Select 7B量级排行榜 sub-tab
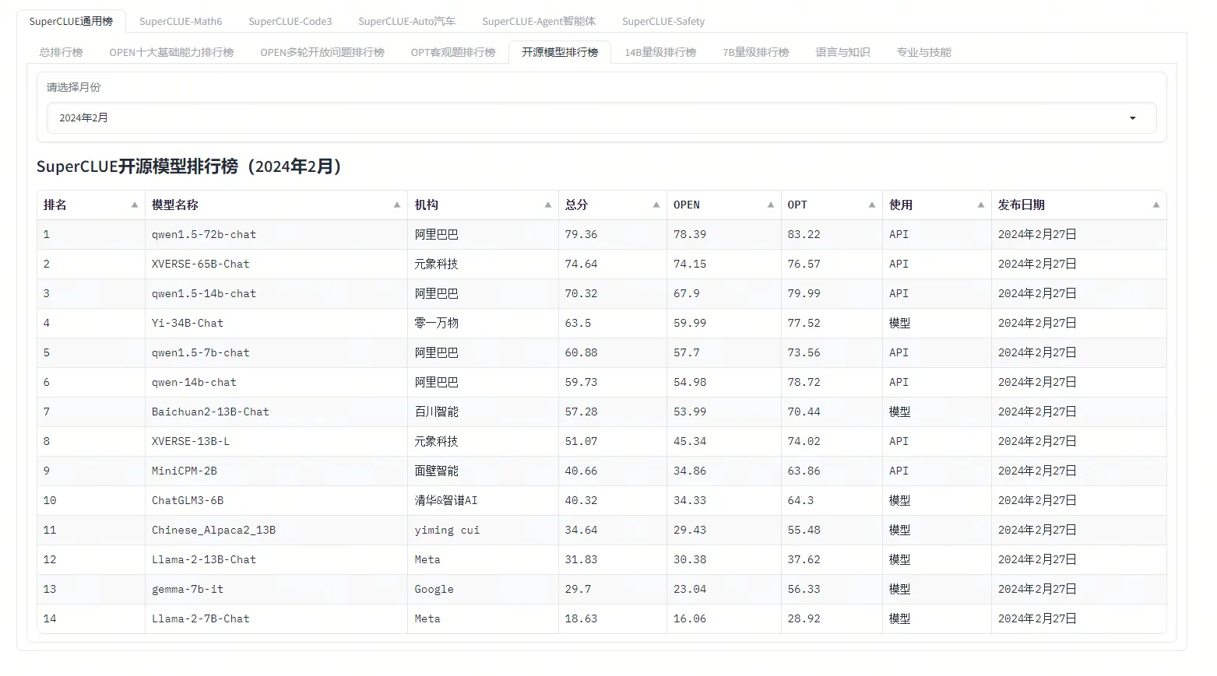Screen dimensions: 1217x676 [x=755, y=52]
